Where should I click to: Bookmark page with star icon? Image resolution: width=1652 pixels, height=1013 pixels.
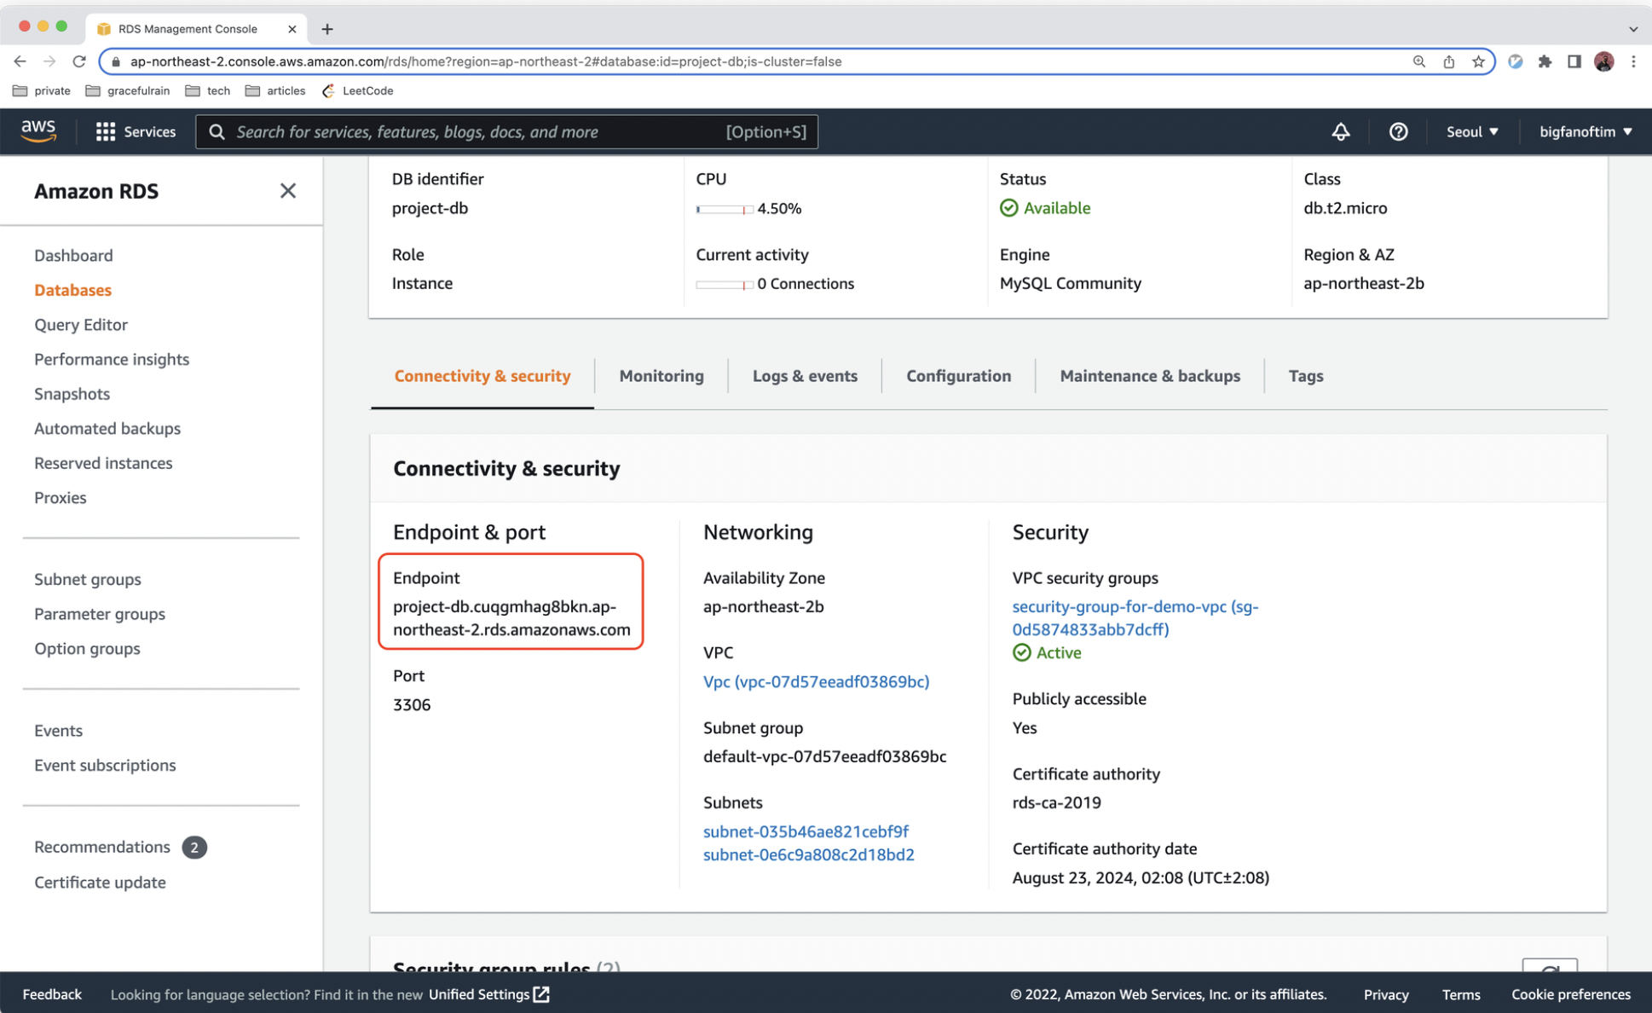pos(1478,61)
